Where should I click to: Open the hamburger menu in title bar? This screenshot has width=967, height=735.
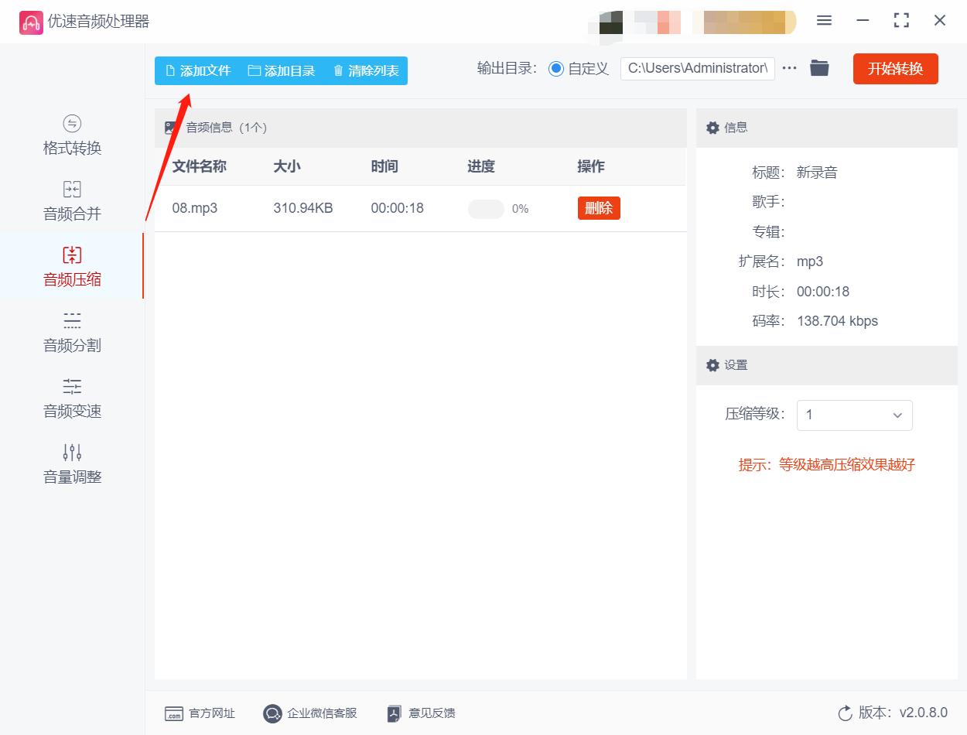(x=824, y=21)
